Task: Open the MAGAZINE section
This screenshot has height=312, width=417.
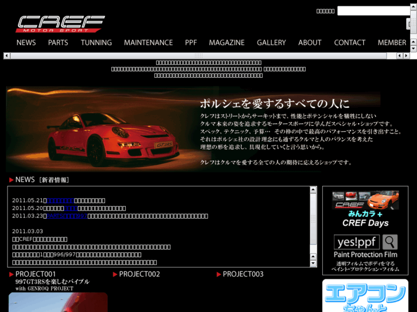Action: pyautogui.click(x=227, y=42)
